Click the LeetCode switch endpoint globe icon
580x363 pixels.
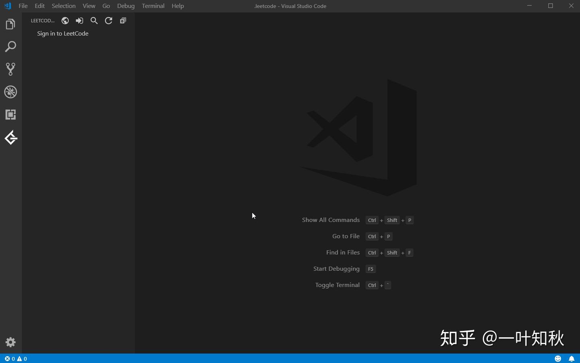click(x=65, y=21)
